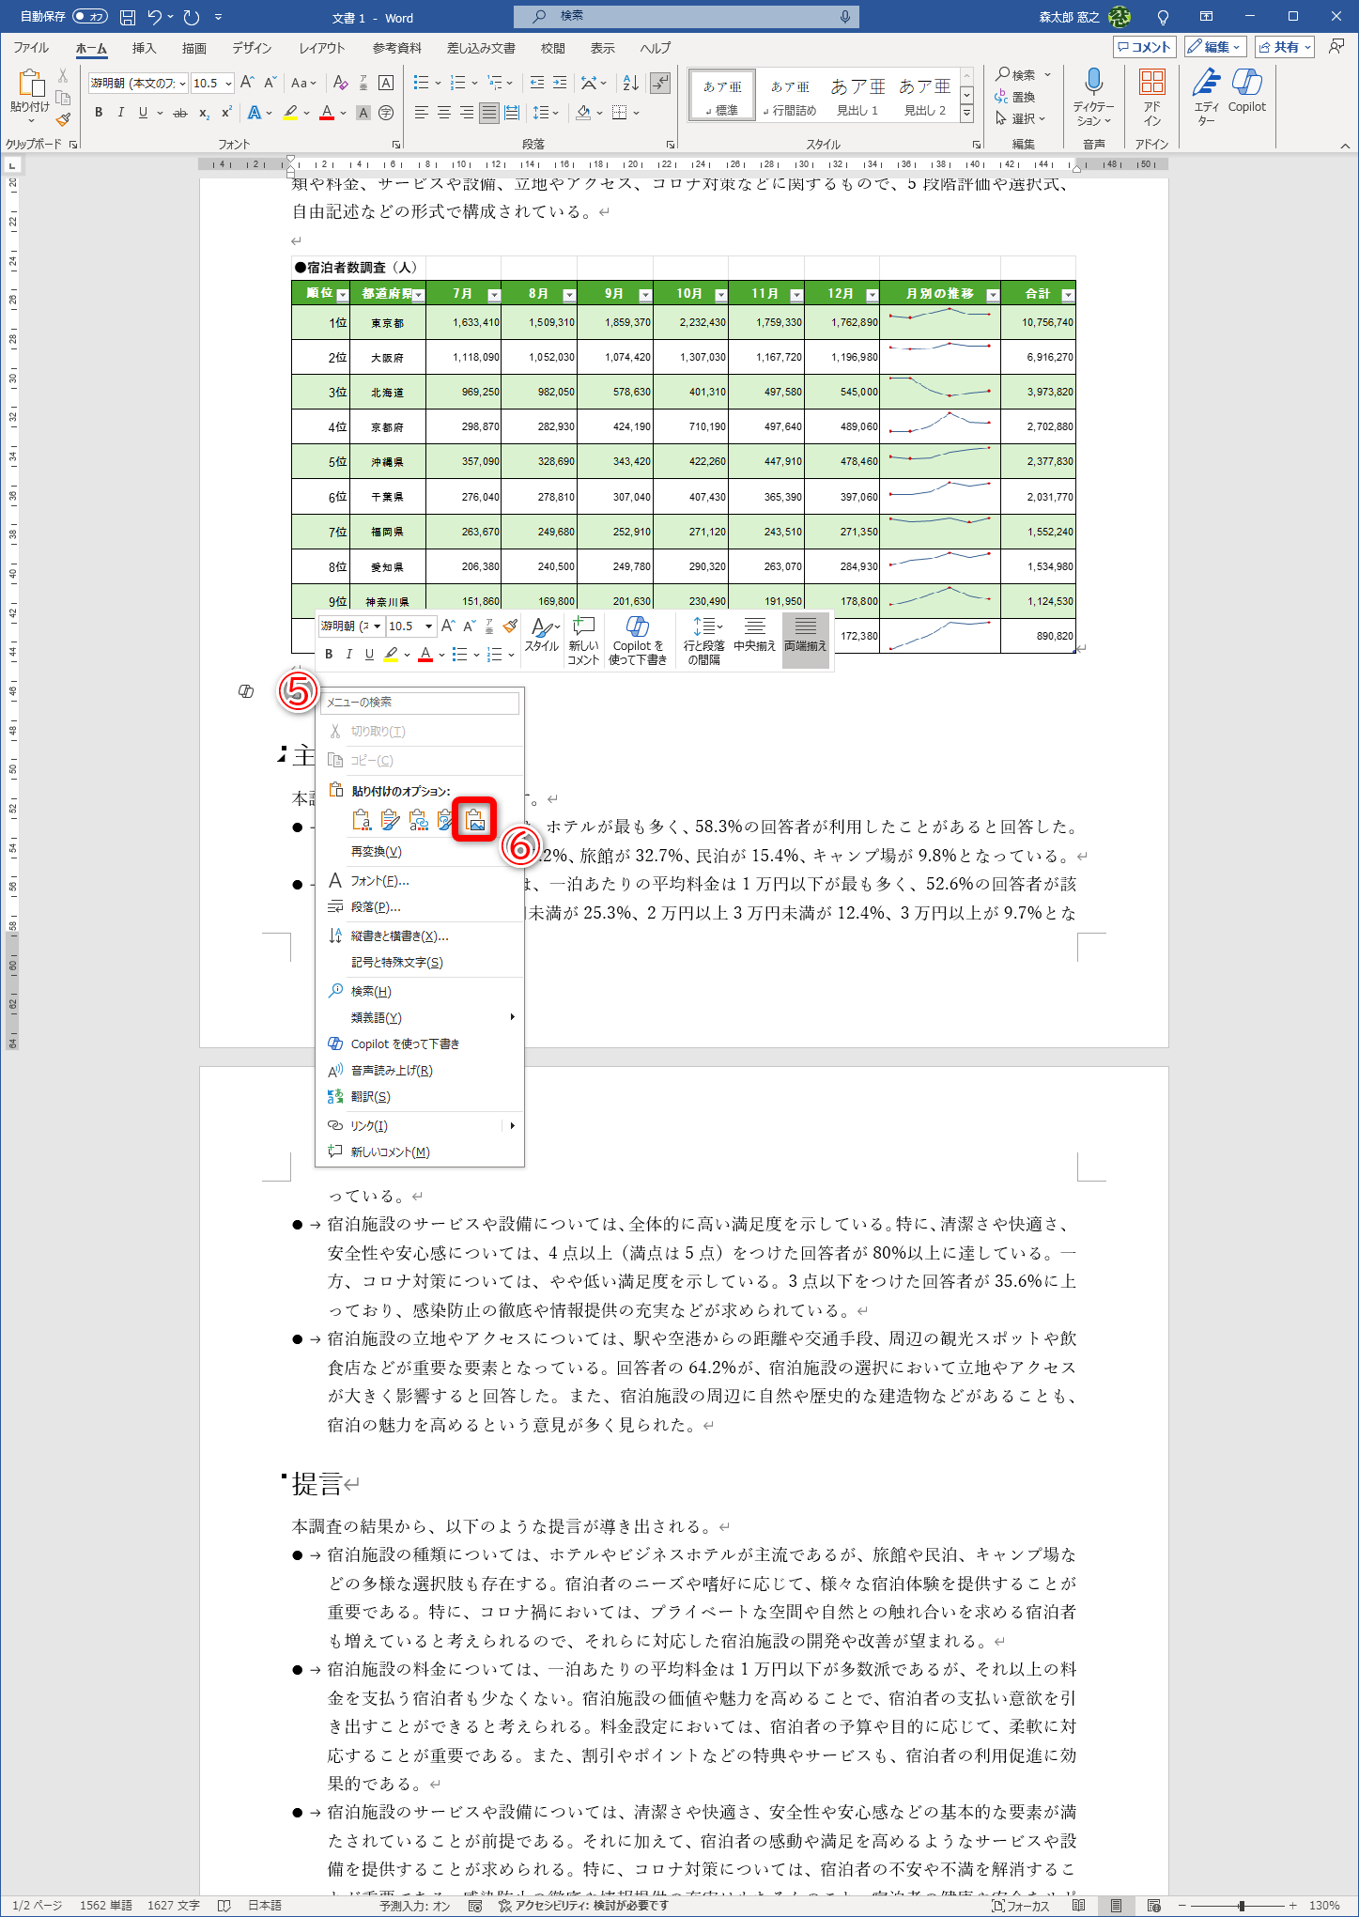Image resolution: width=1359 pixels, height=1917 pixels.
Task: Click the yellow highlight color in ribbon
Action: coord(291,113)
